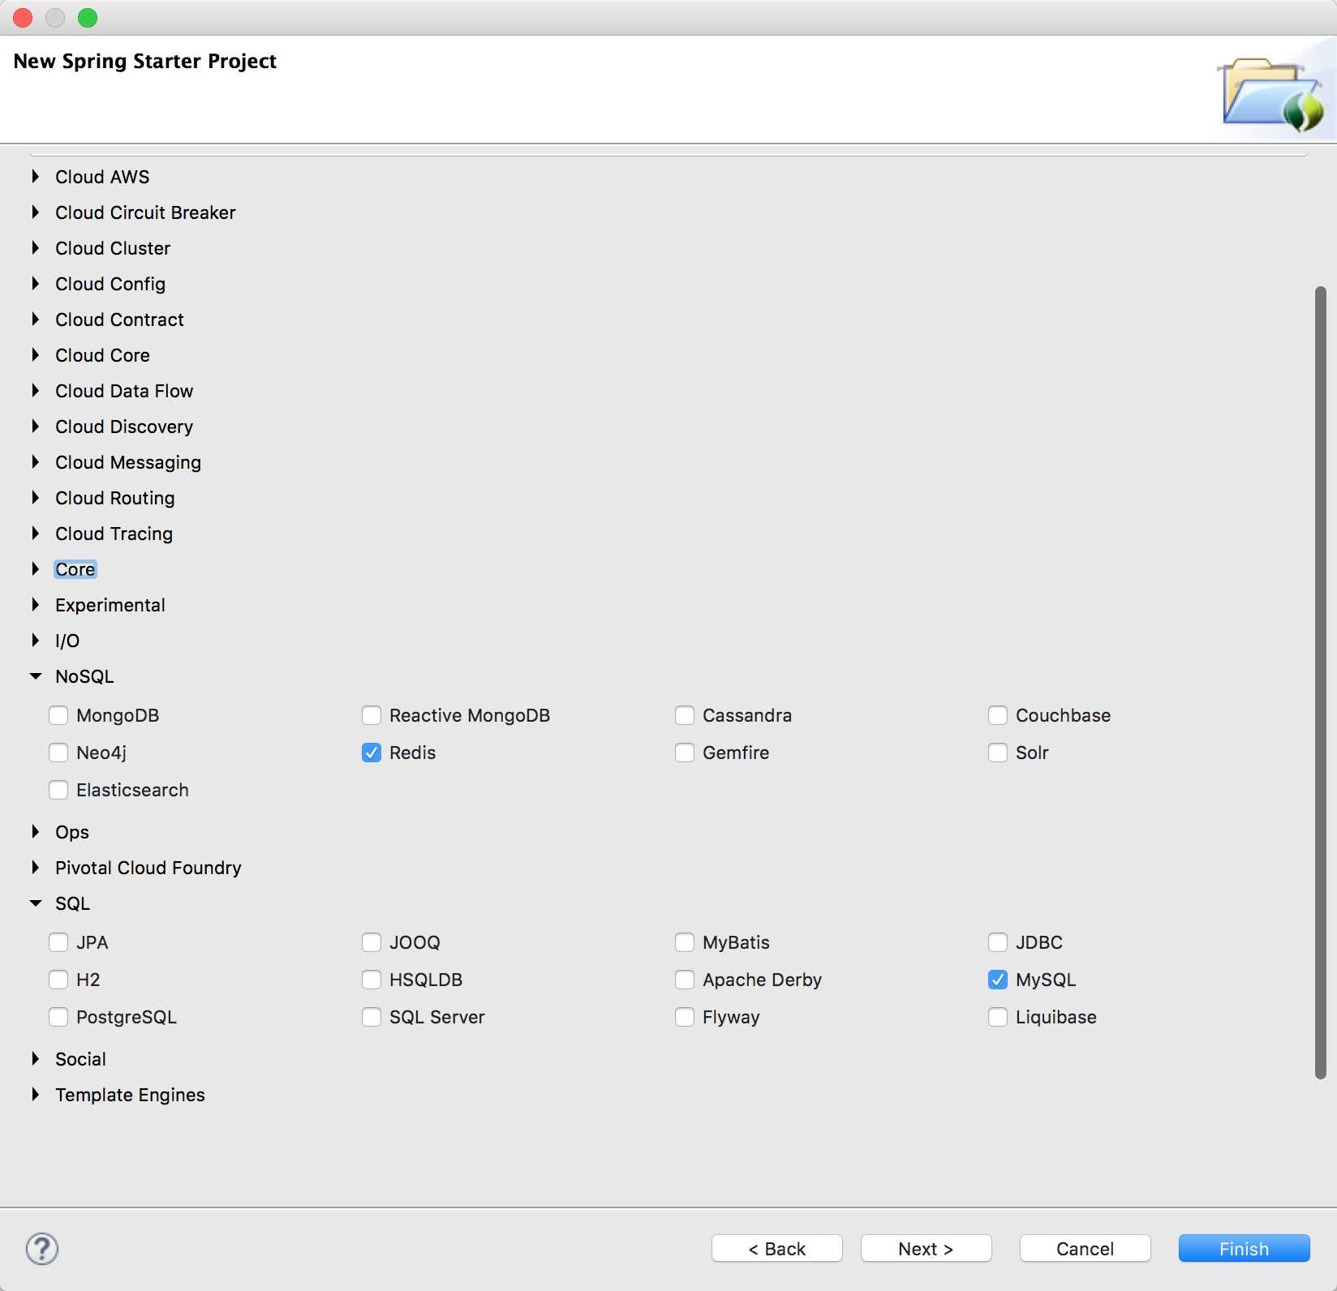Enable the Reactive MongoDB dependency
The image size is (1337, 1291).
pos(372,715)
